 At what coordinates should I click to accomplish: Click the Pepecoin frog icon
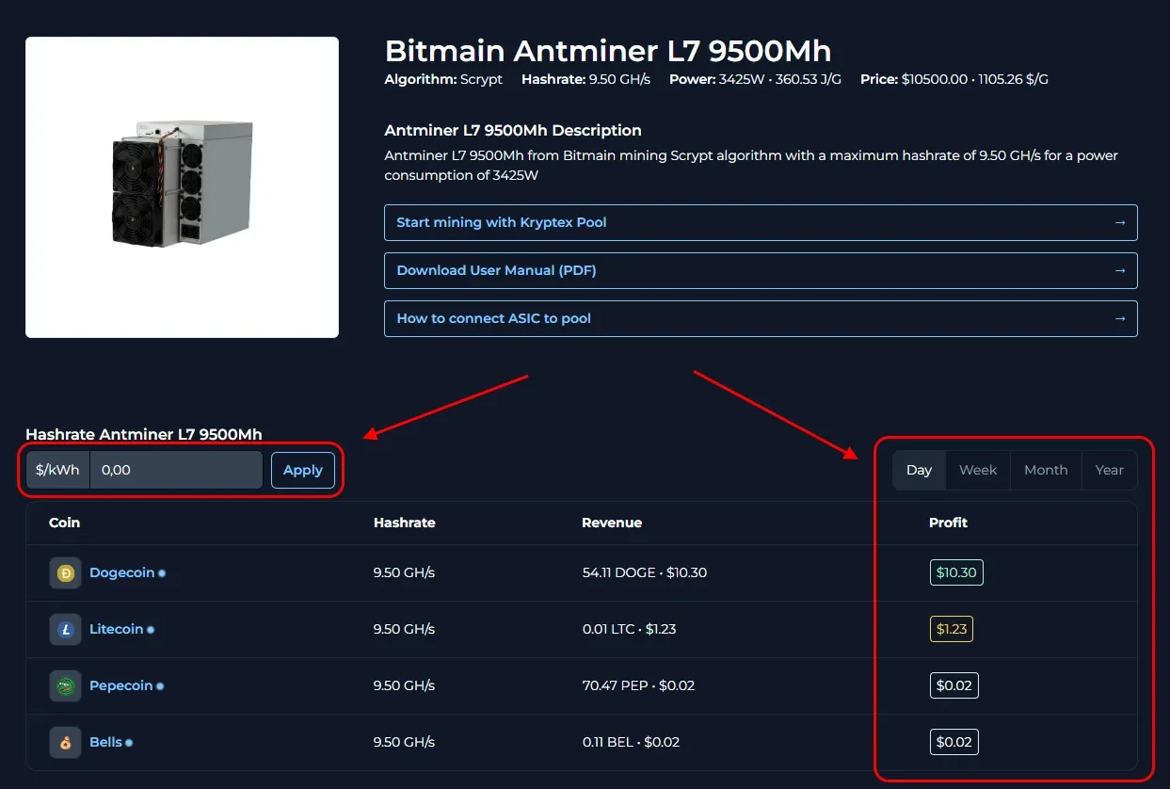click(x=66, y=685)
